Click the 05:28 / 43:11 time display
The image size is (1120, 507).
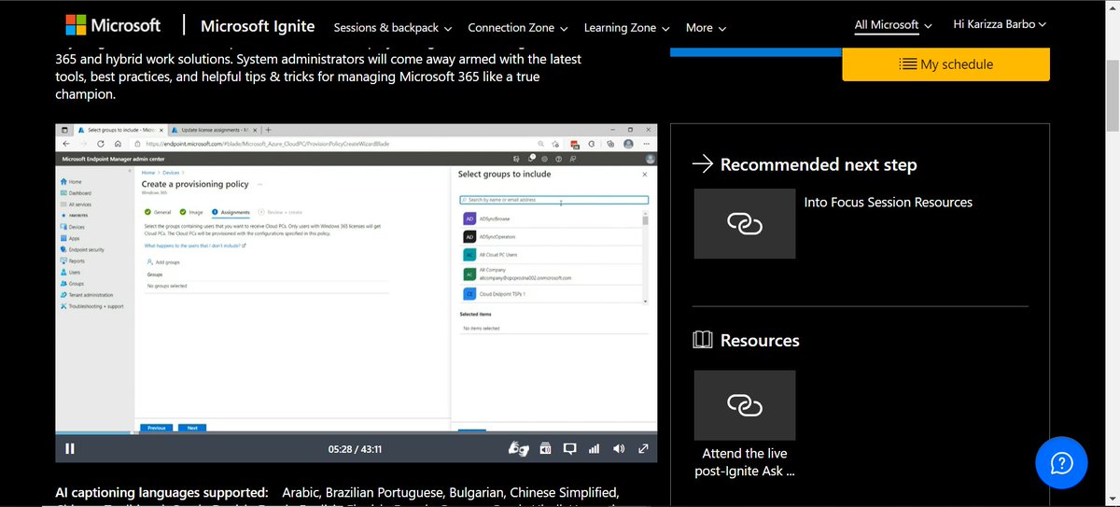point(355,449)
